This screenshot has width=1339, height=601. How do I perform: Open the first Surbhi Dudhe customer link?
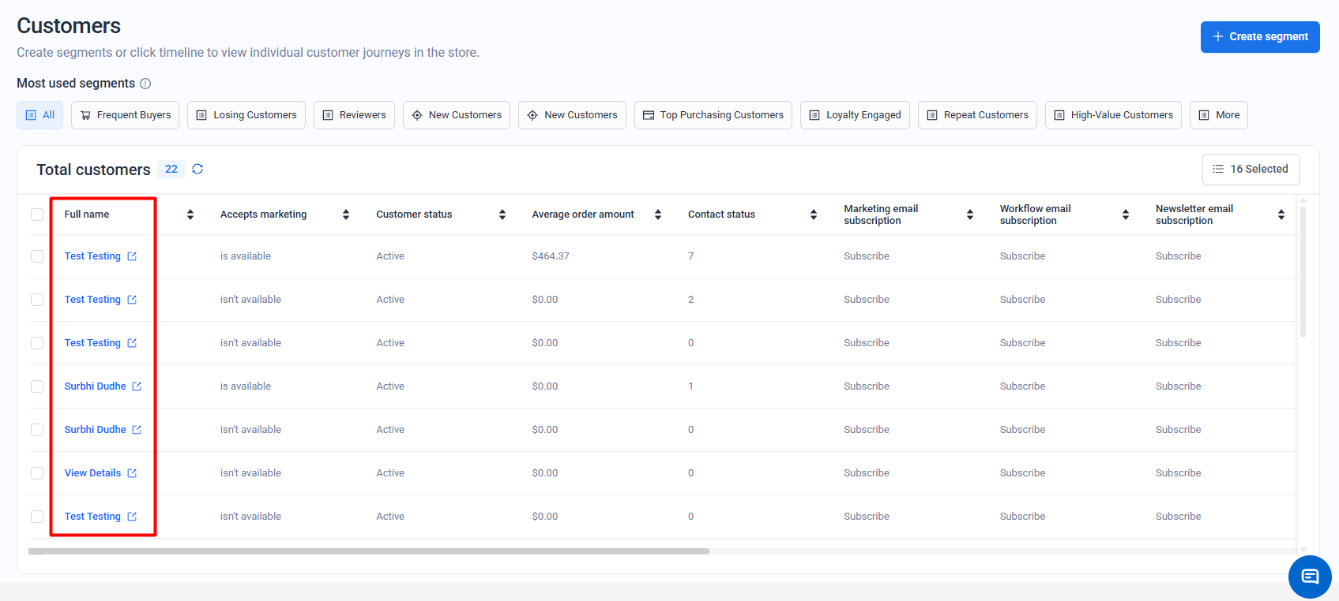95,386
